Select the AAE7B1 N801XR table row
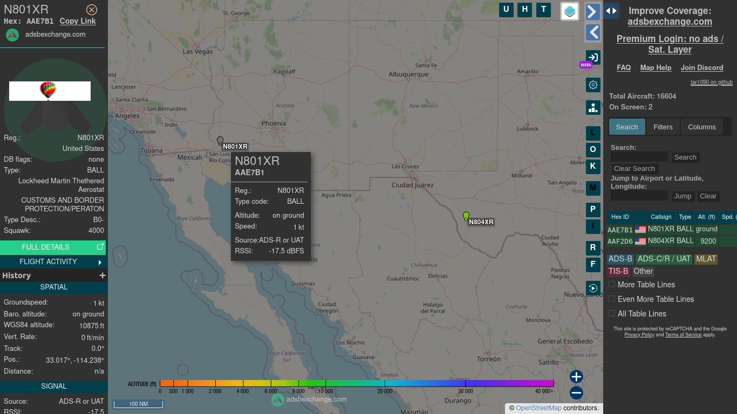 672,229
